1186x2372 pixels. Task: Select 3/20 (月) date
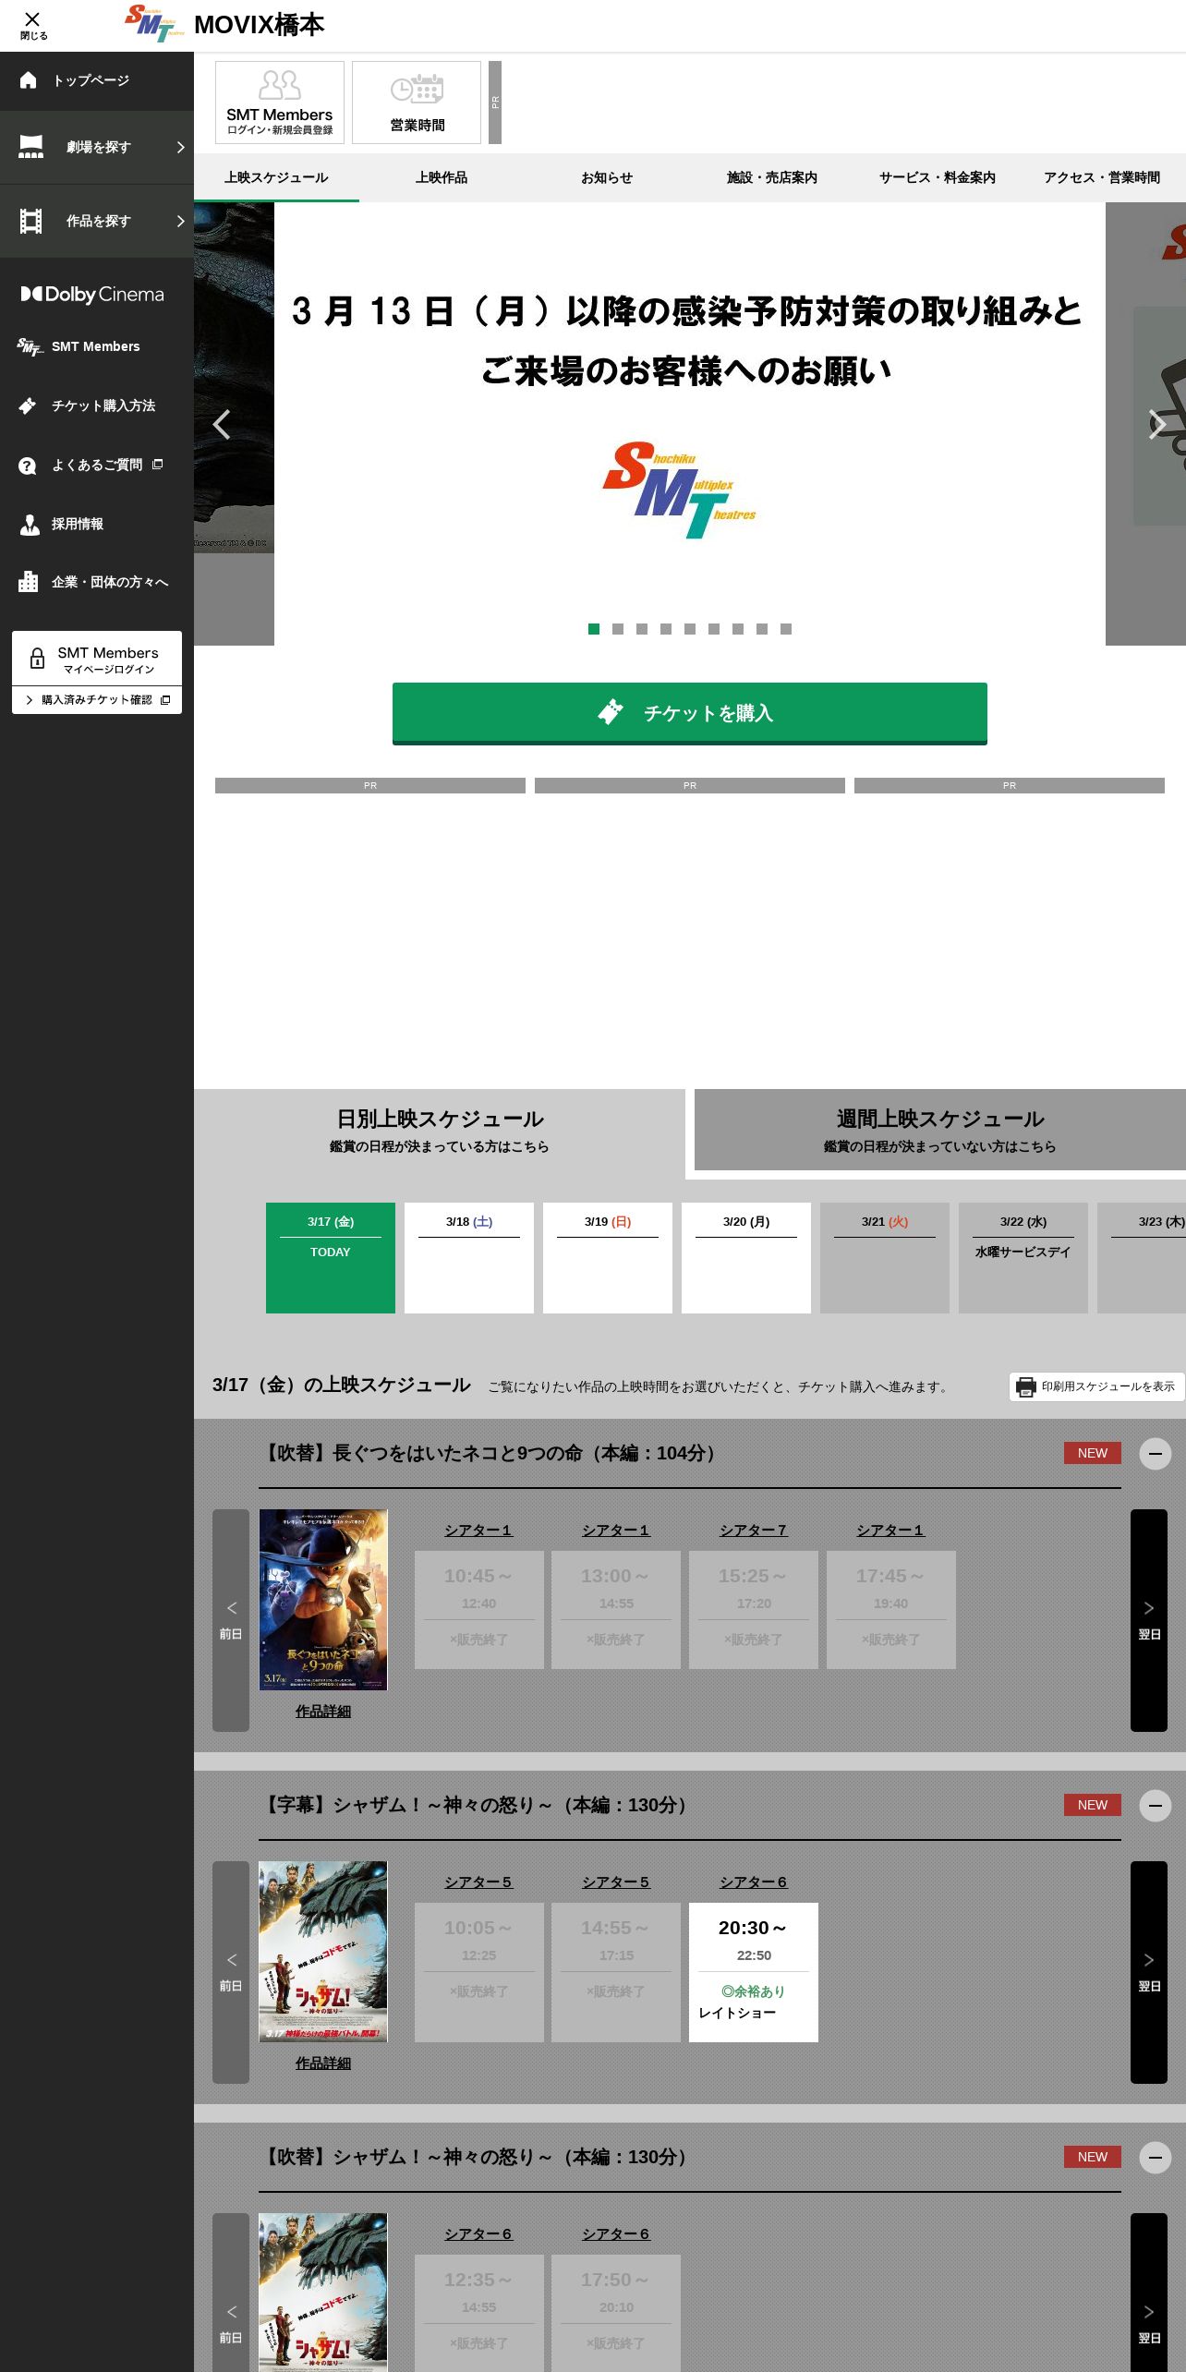[x=746, y=1258]
